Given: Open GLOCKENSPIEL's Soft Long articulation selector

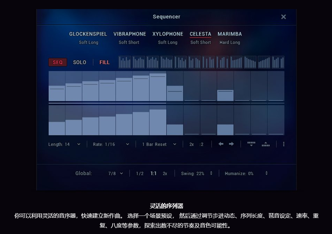Looking at the screenshot, I should pyautogui.click(x=88, y=43).
